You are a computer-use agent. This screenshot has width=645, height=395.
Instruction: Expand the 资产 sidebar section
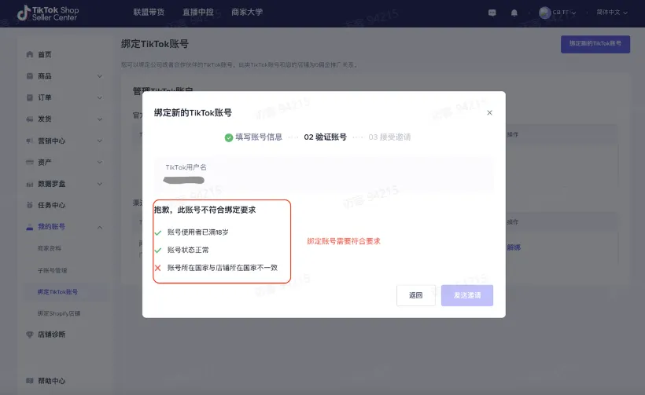click(100, 163)
